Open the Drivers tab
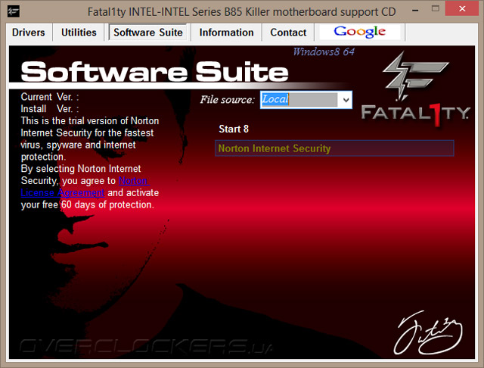Image resolution: width=484 pixels, height=368 pixels. (x=29, y=33)
